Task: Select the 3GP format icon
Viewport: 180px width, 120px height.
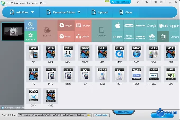Action: tap(119, 74)
